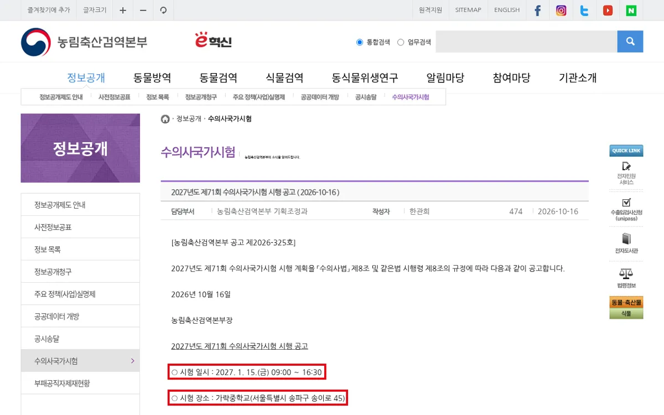This screenshot has height=415, width=664.
Task: Click the home breadcrumb icon
Action: [x=165, y=119]
